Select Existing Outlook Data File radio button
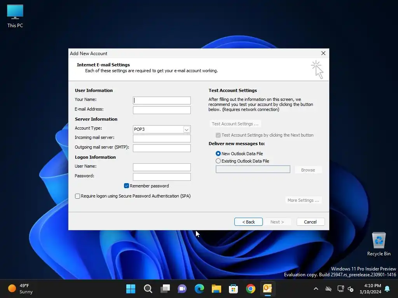 coord(218,161)
